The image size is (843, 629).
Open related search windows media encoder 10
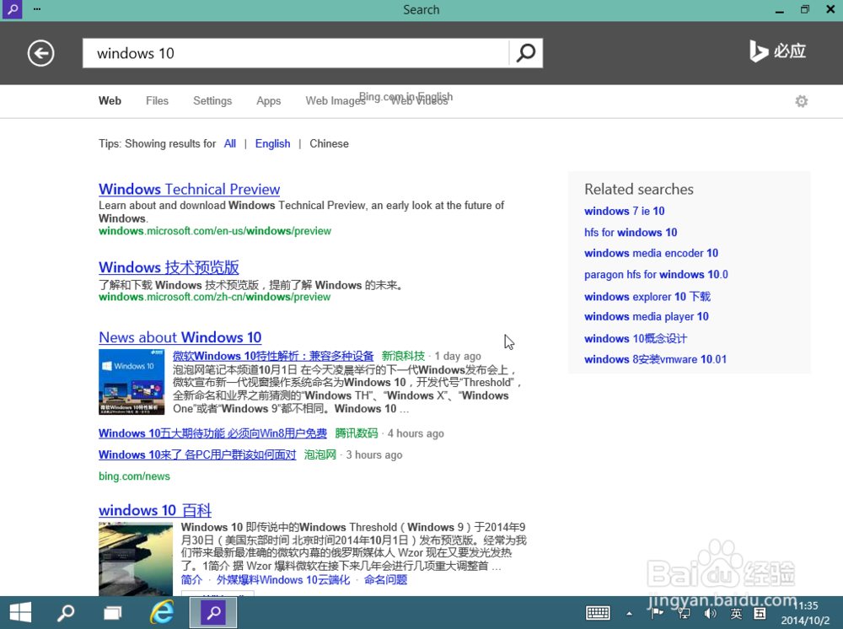[651, 253]
